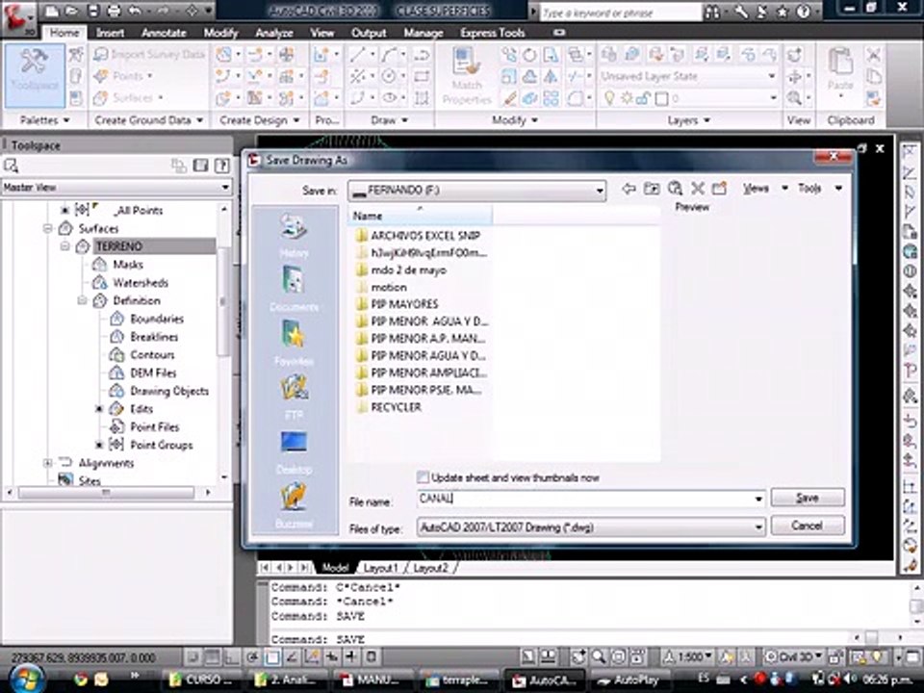
Task: Click the Undo arrow in the quick access toolbar
Action: (x=135, y=11)
